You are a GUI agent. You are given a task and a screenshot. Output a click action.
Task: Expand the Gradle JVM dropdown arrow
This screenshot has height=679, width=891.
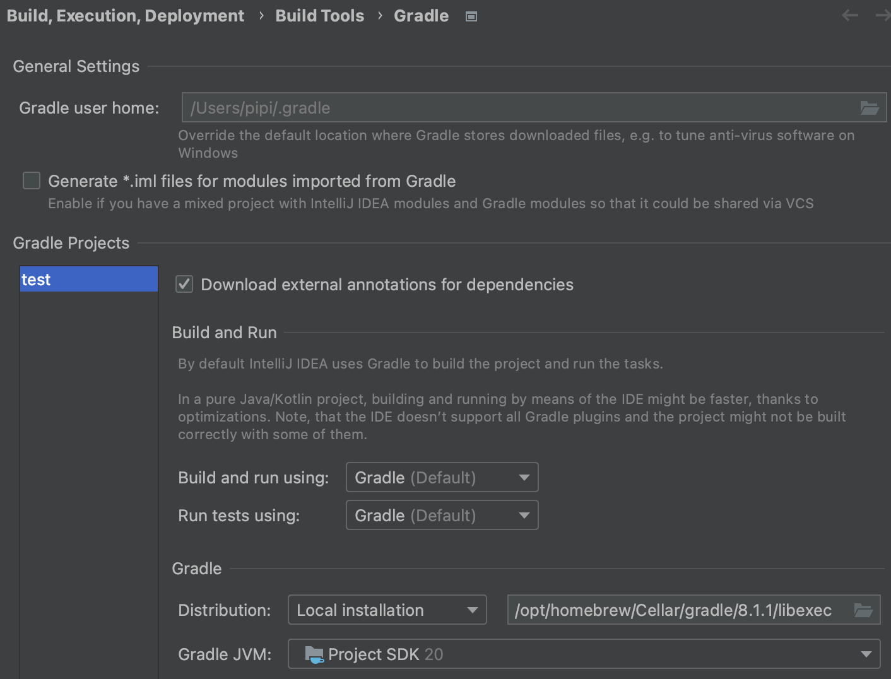tap(866, 654)
